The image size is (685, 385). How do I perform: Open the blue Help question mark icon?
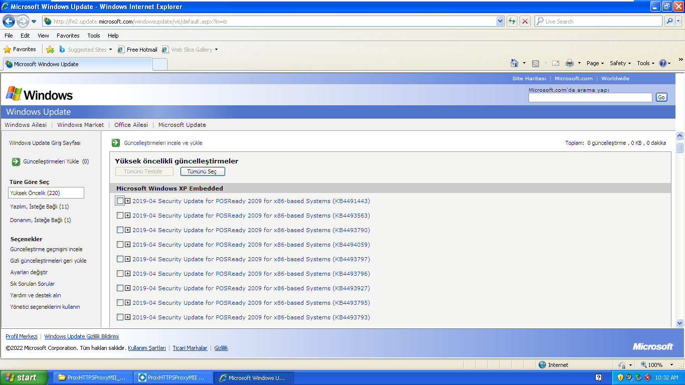(x=663, y=63)
